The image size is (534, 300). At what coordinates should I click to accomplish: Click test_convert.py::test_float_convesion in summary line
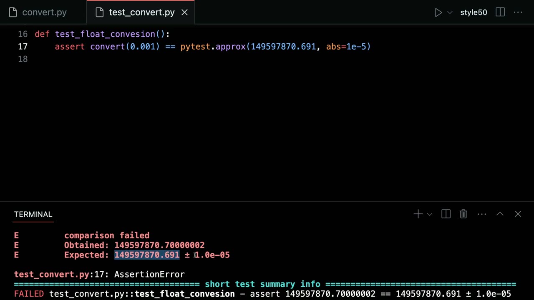pyautogui.click(x=142, y=294)
